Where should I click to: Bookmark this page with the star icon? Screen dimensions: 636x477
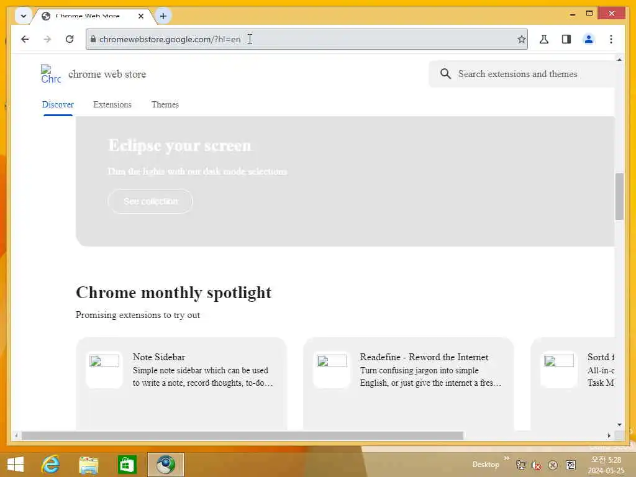click(x=521, y=39)
